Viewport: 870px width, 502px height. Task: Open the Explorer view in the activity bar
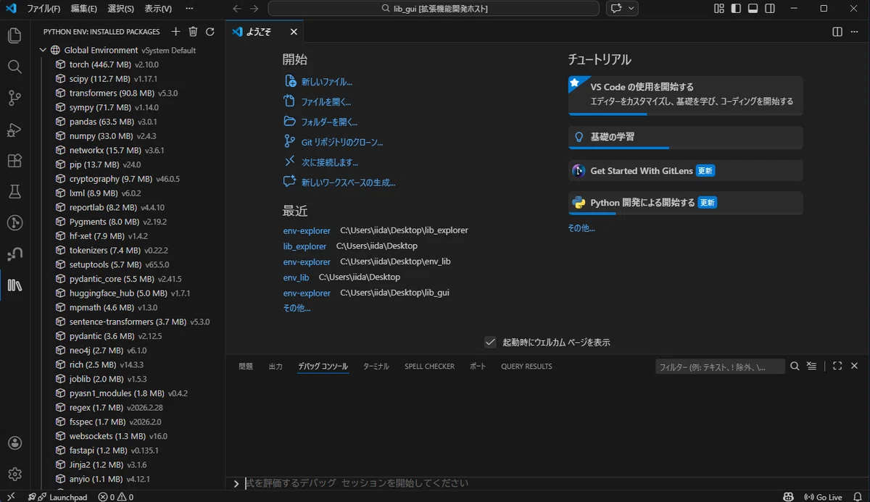pos(14,35)
